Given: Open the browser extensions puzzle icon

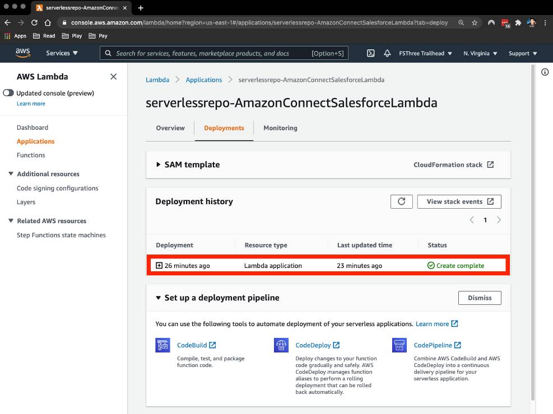Looking at the screenshot, I should point(518,22).
